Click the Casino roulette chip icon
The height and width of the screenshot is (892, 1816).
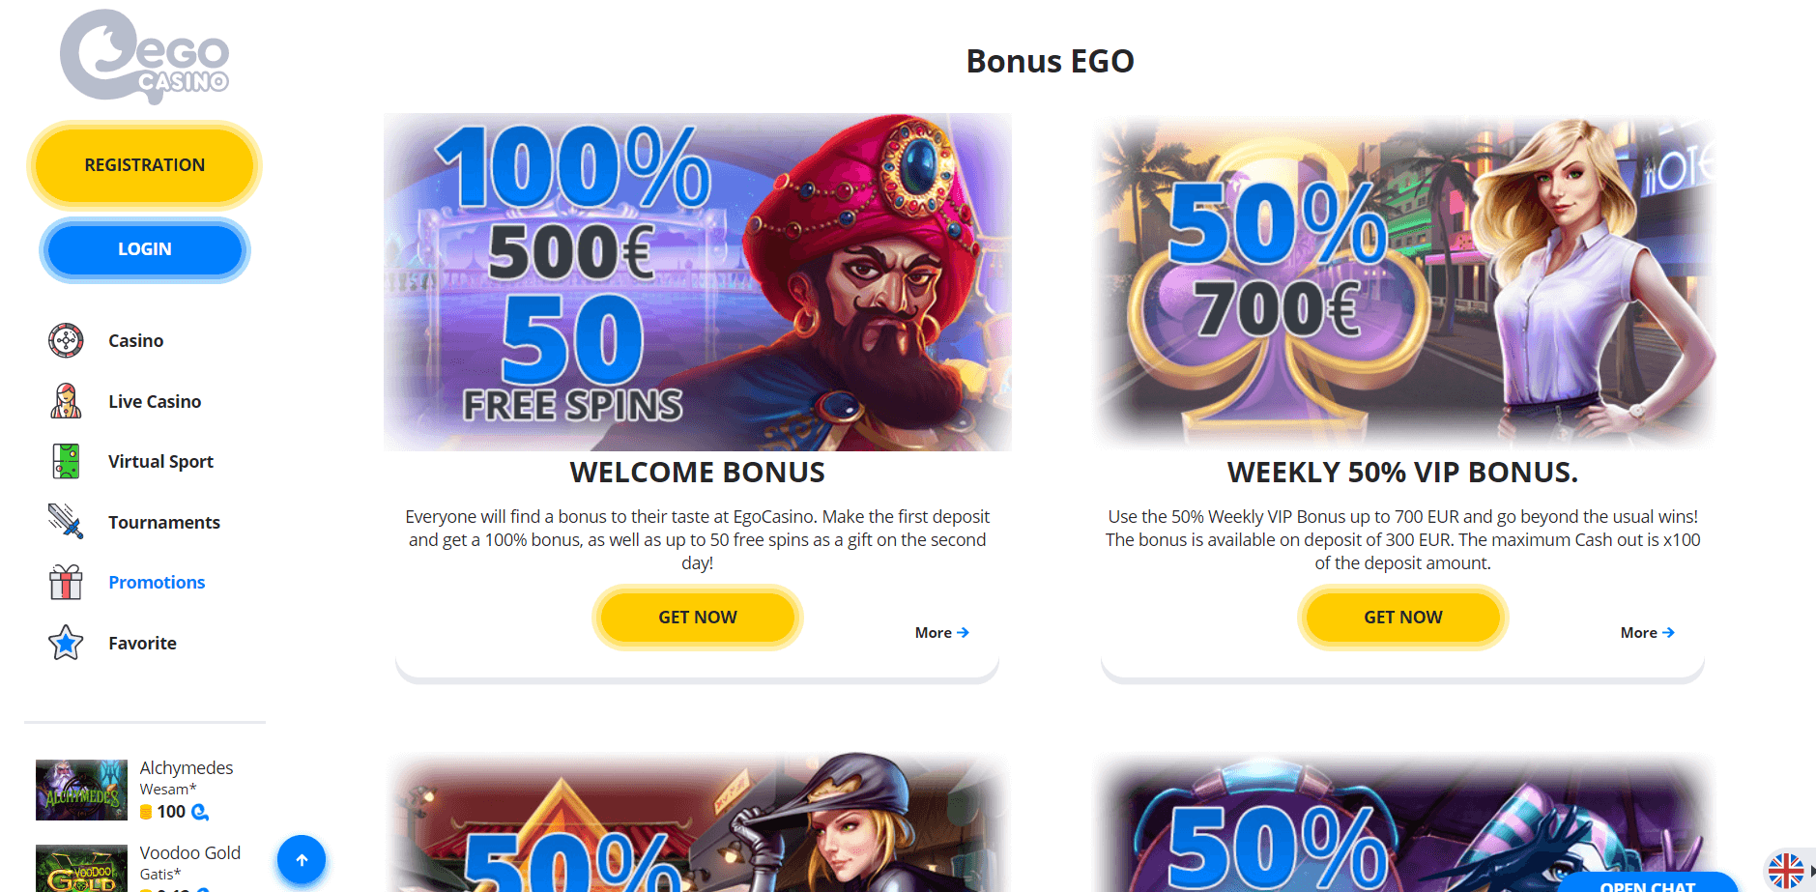(x=66, y=341)
